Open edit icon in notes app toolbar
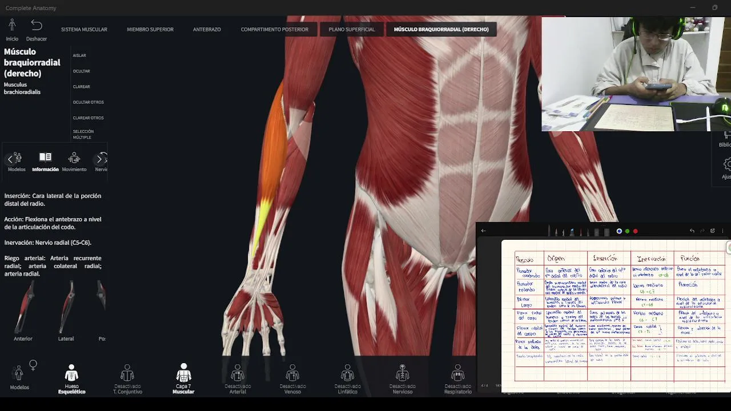 pos(712,231)
